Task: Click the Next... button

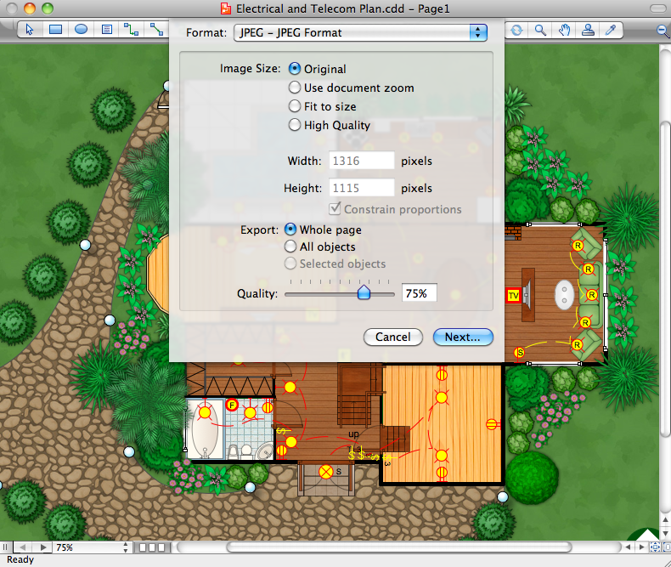Action: click(463, 337)
